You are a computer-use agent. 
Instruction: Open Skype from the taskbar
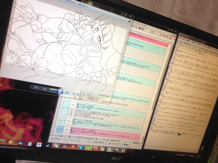click(80, 148)
